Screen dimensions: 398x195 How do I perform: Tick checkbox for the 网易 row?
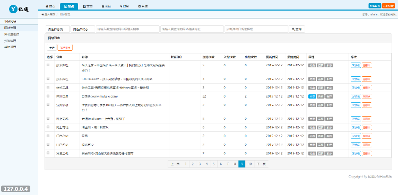(48, 136)
